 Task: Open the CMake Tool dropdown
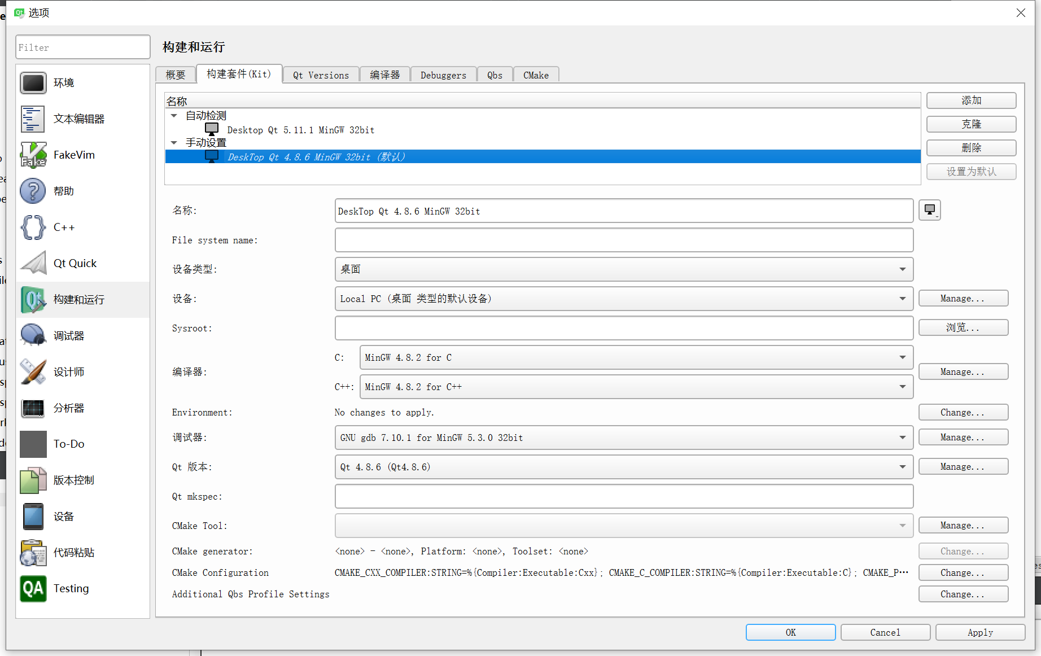coord(624,526)
